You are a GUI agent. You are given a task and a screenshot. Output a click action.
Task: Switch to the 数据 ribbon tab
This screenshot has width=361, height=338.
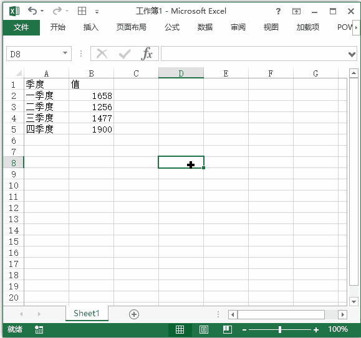coord(205,27)
